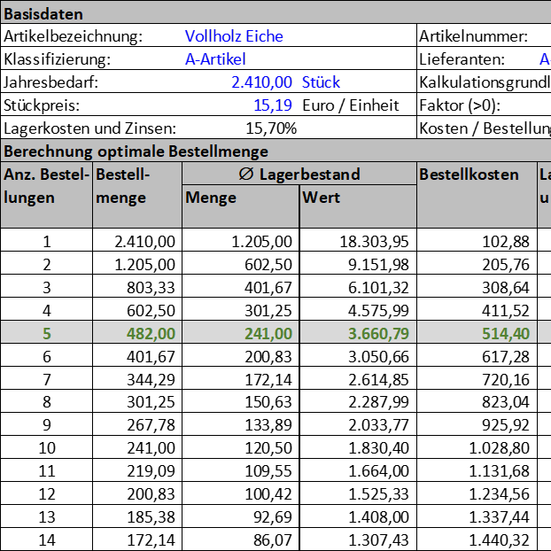551x551 pixels.
Task: Click the 241,00 average stock cell
Action: pyautogui.click(x=240, y=333)
